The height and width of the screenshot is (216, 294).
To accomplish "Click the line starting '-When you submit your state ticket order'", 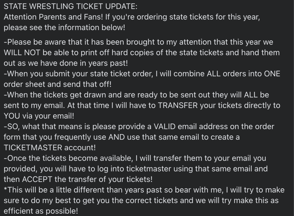I will pyautogui.click(x=142, y=74).
